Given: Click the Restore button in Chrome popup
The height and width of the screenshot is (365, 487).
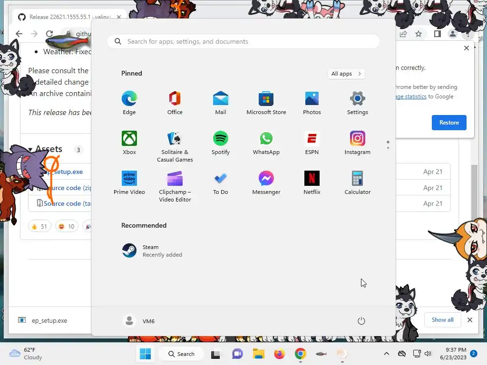Looking at the screenshot, I should [449, 123].
